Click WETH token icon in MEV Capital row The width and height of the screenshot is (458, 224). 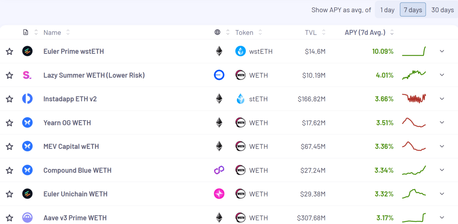[x=241, y=146]
